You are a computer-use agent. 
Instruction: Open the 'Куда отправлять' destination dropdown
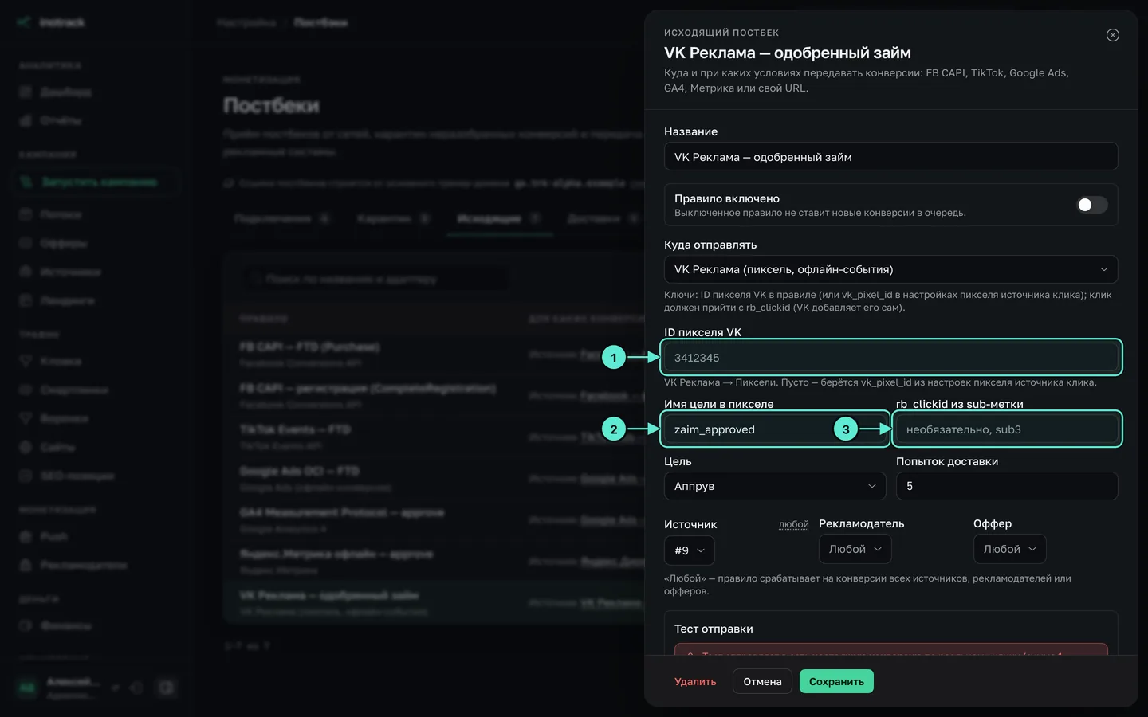click(890, 269)
